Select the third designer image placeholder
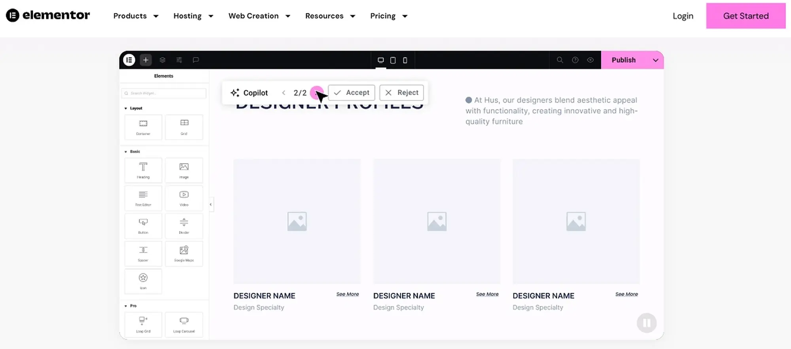The width and height of the screenshot is (791, 349). (x=576, y=221)
